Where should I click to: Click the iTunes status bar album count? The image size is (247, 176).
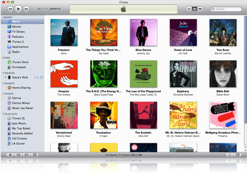pos(124,155)
